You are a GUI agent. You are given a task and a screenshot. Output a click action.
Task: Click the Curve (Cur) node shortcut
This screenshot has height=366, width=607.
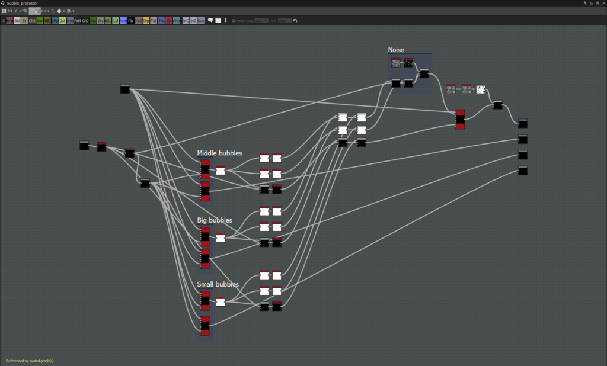click(x=40, y=21)
